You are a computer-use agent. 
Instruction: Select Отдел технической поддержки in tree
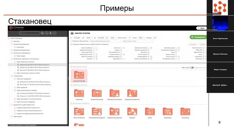coord(26,102)
